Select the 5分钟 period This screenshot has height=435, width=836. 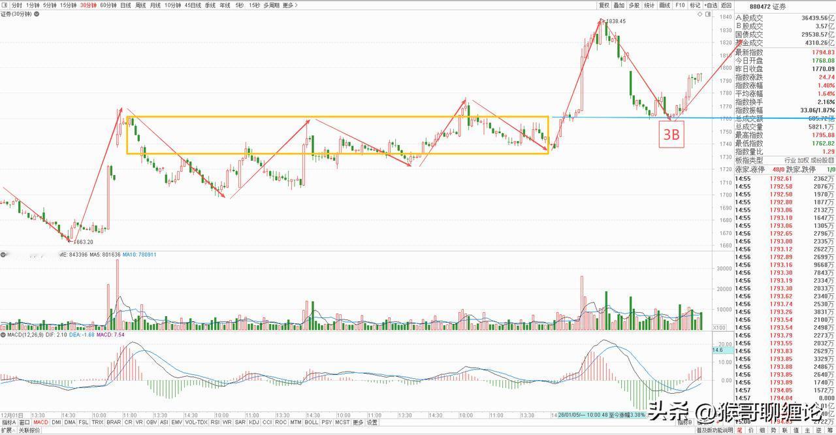tap(50, 5)
